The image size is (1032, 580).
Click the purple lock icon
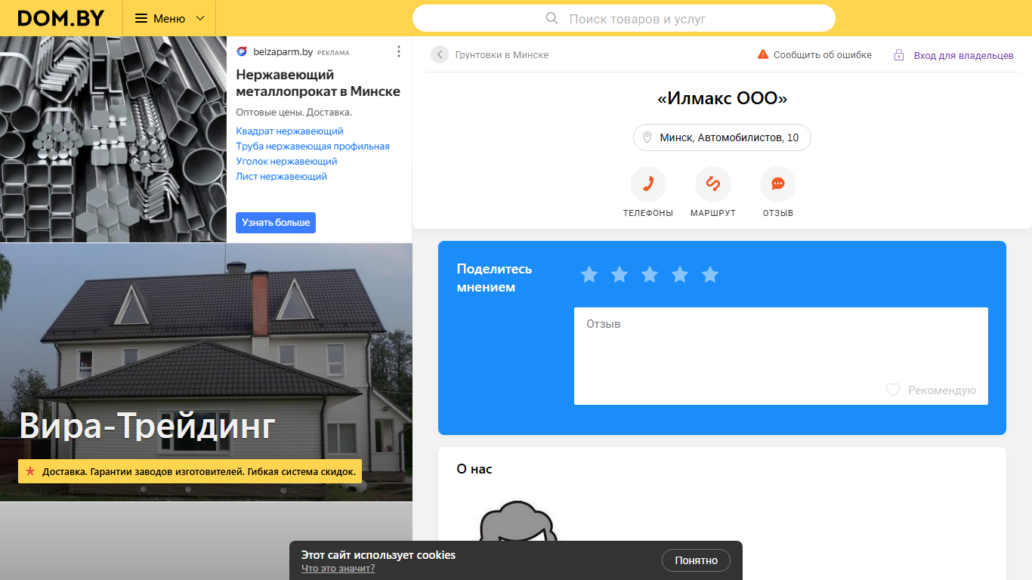tap(899, 55)
